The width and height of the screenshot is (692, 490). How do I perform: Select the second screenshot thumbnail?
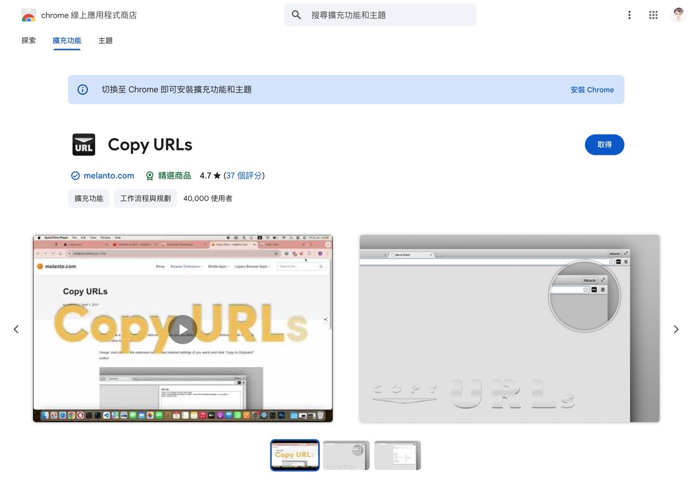346,455
